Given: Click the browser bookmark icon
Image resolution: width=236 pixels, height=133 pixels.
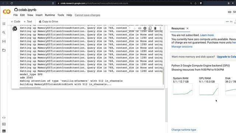Looking at the screenshot, I should (53, 3).
